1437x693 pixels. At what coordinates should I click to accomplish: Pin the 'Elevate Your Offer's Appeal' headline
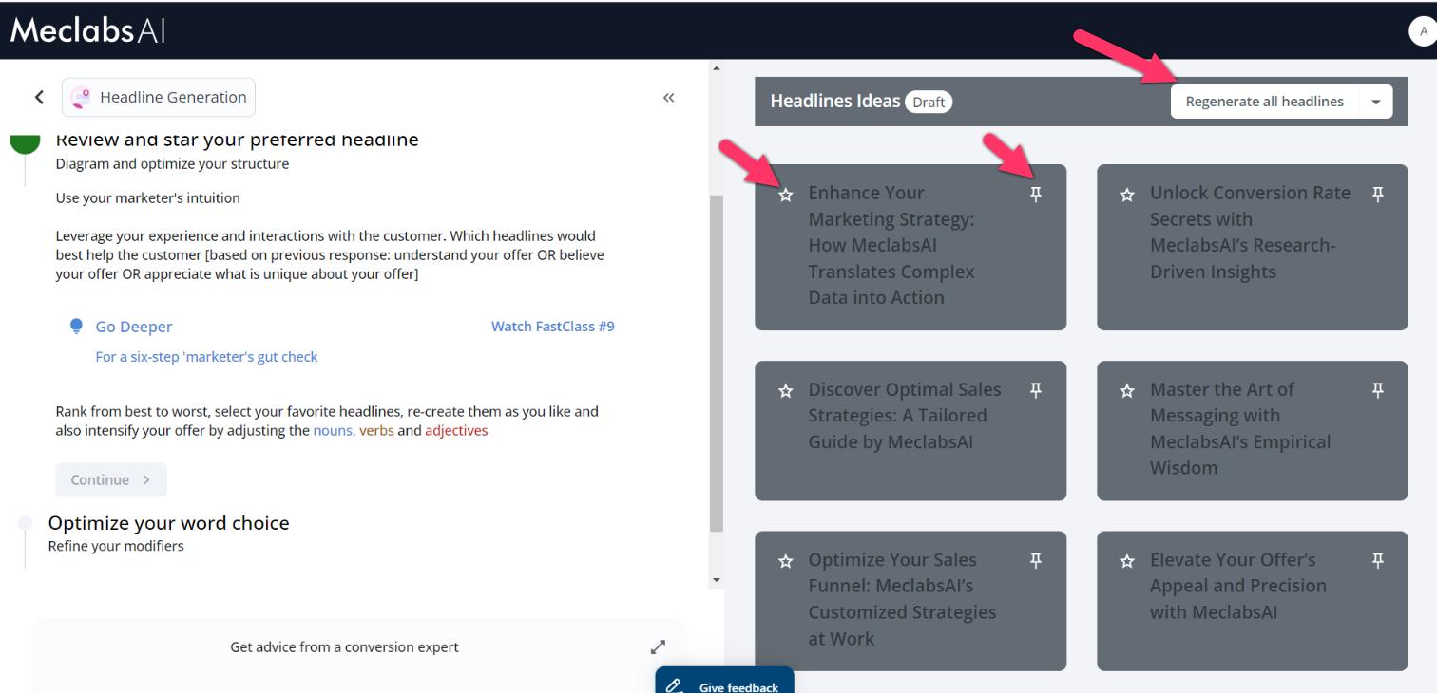tap(1378, 560)
